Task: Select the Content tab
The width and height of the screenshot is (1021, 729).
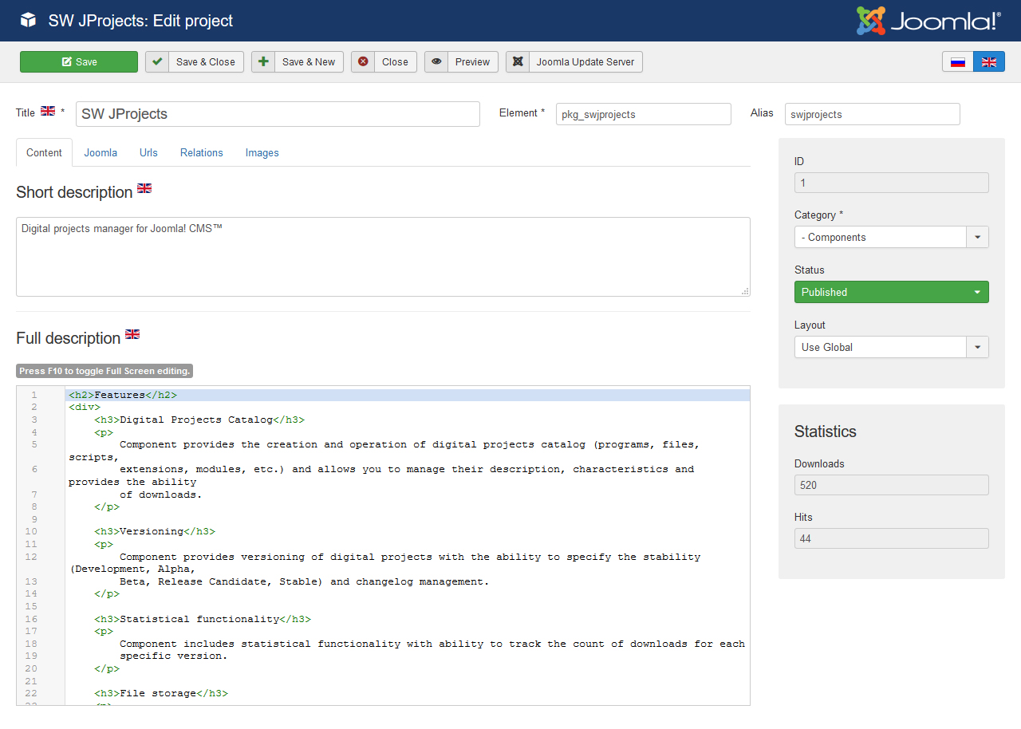Action: tap(44, 152)
